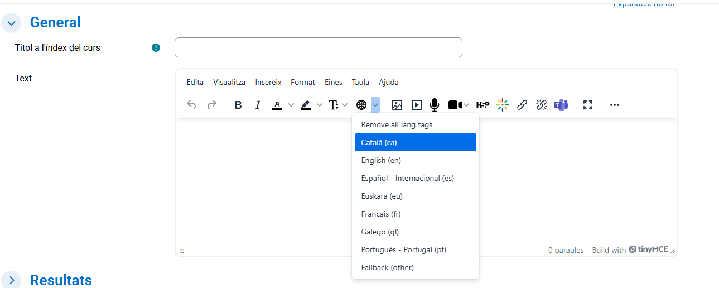Click the Títol a l'índex input field
Screen dimensions: 719x288
pos(318,47)
